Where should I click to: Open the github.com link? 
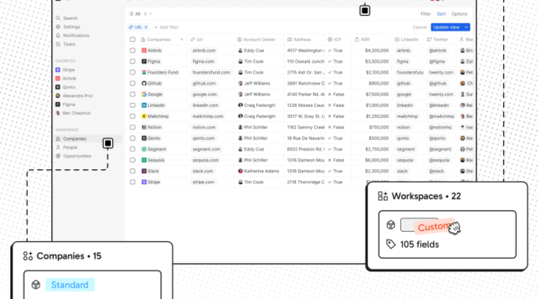coord(204,83)
